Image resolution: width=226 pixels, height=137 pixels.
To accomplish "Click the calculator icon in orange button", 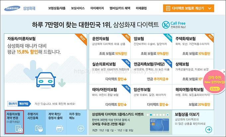I will pos(168,8).
